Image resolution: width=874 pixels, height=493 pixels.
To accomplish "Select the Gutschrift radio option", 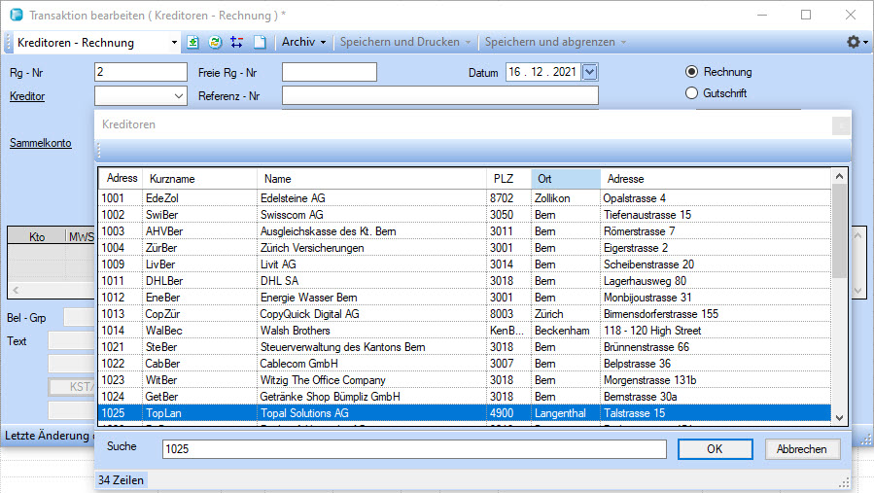I will [692, 93].
